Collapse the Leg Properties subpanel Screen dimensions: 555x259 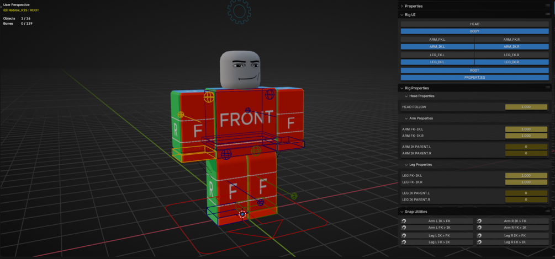coord(406,165)
